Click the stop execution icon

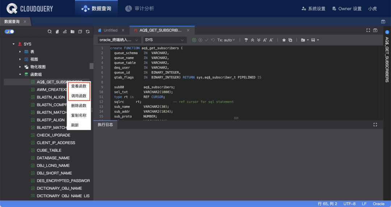(200, 40)
